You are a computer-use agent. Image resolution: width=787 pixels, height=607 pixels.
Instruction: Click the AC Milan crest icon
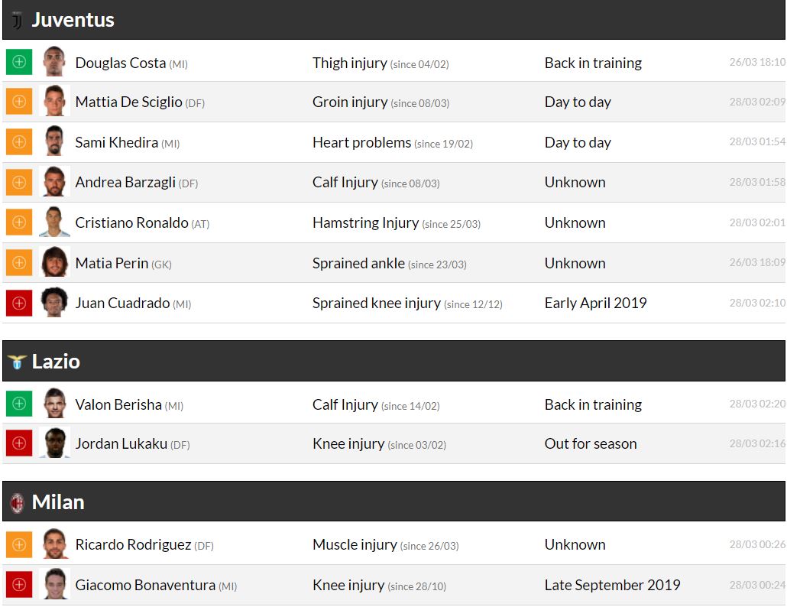coord(17,502)
